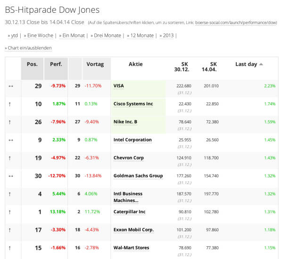
Task: Click the up arrow in Chevron row
Action: tap(10, 158)
